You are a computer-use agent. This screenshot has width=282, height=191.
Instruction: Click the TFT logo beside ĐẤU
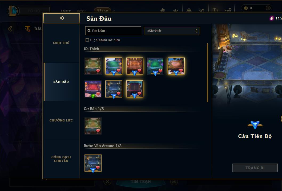pos(28,29)
